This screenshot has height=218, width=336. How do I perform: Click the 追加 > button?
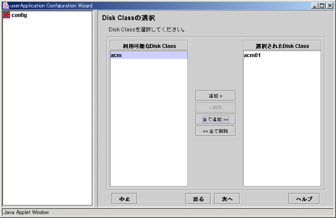[x=216, y=96]
